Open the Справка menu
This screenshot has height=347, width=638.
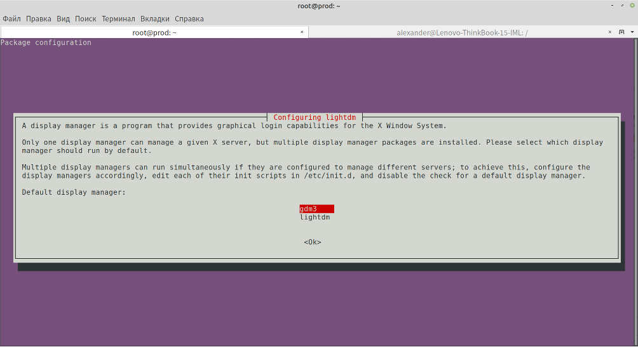click(189, 18)
